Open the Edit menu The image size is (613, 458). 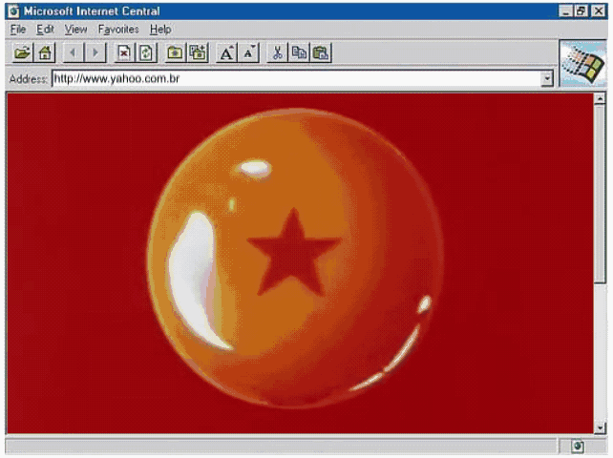45,30
